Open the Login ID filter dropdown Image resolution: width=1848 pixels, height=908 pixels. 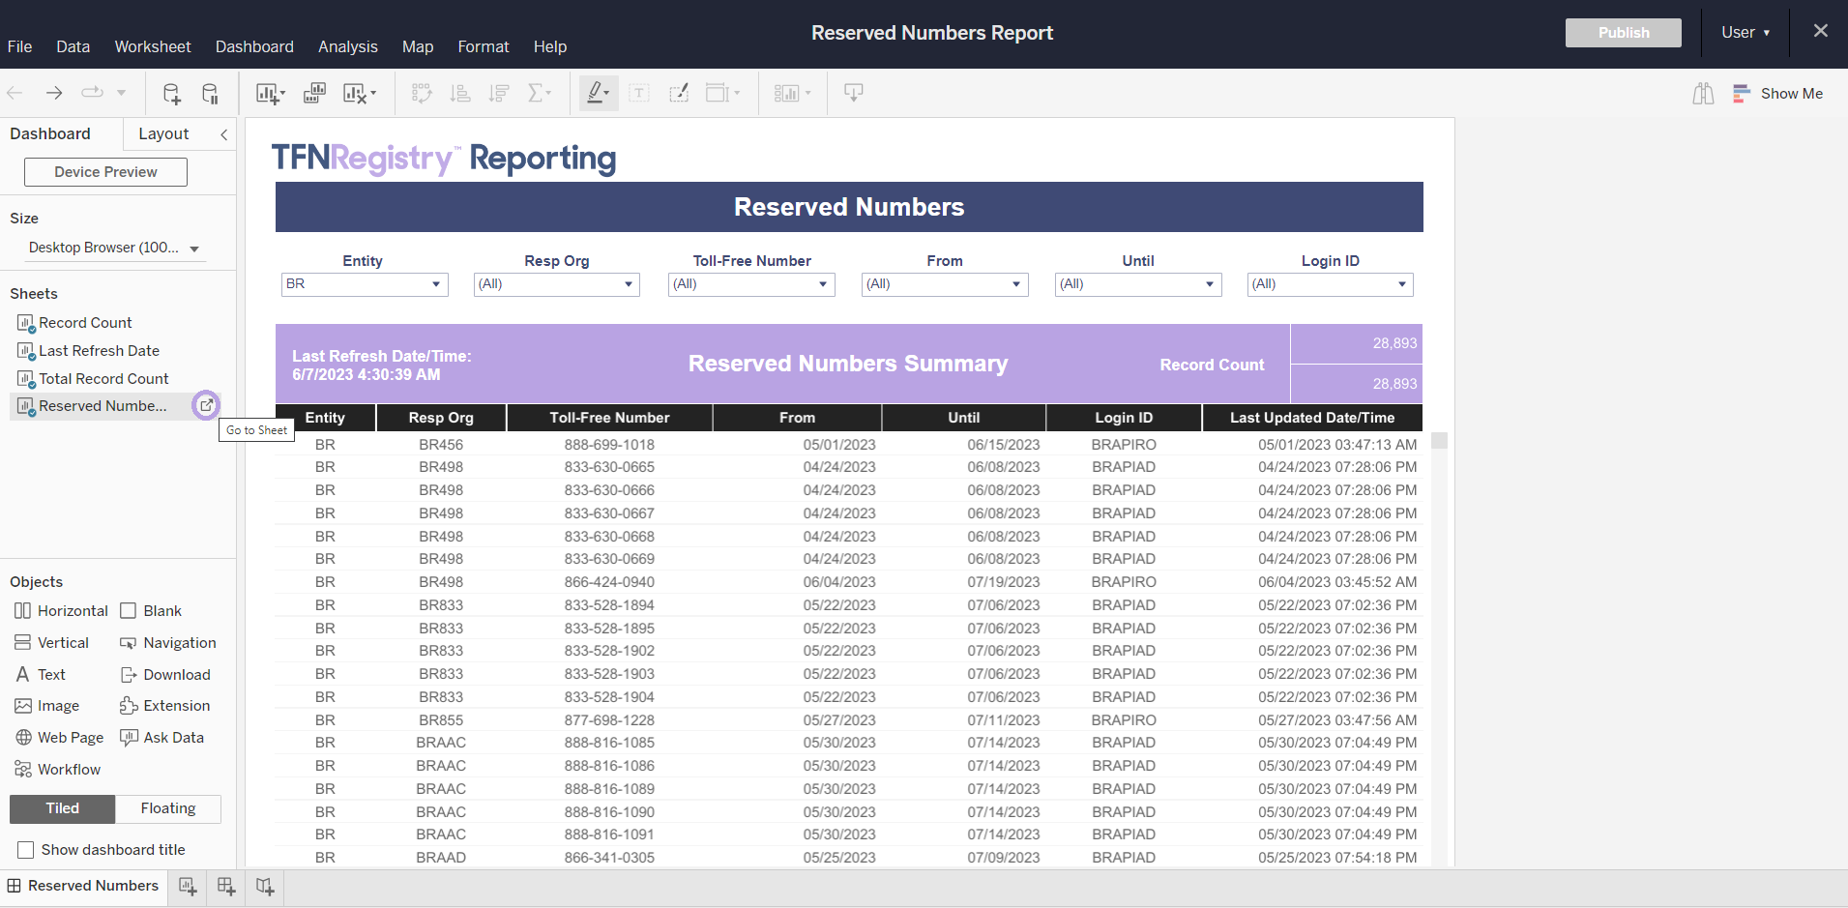click(1331, 284)
